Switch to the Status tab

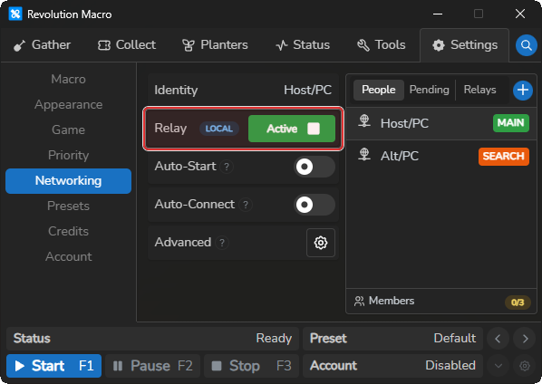point(303,45)
